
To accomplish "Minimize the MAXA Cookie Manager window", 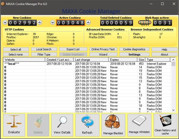I will pyautogui.click(x=151, y=4).
